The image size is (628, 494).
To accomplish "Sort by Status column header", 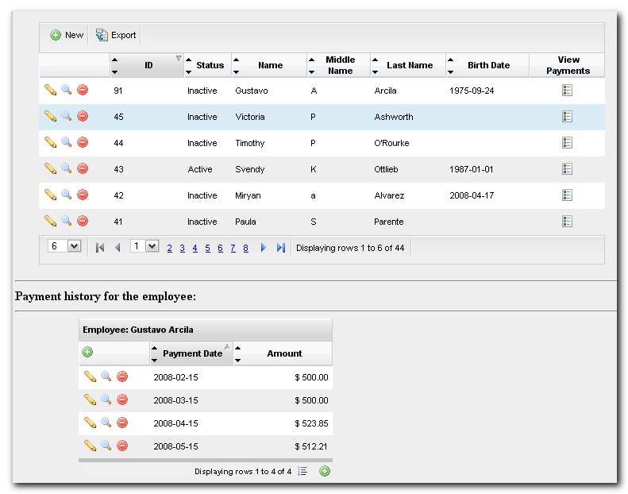I will pyautogui.click(x=208, y=65).
